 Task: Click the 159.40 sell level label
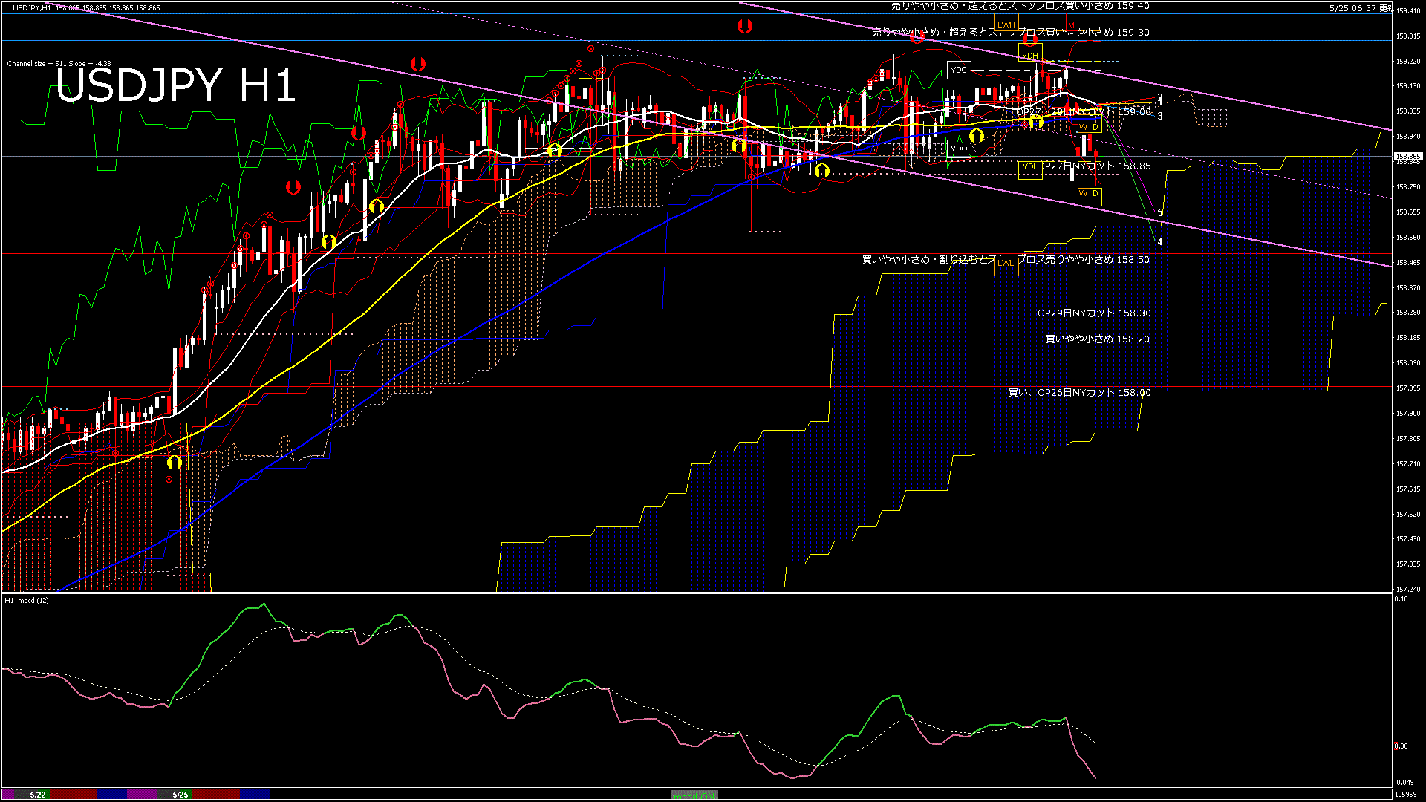1020,6
